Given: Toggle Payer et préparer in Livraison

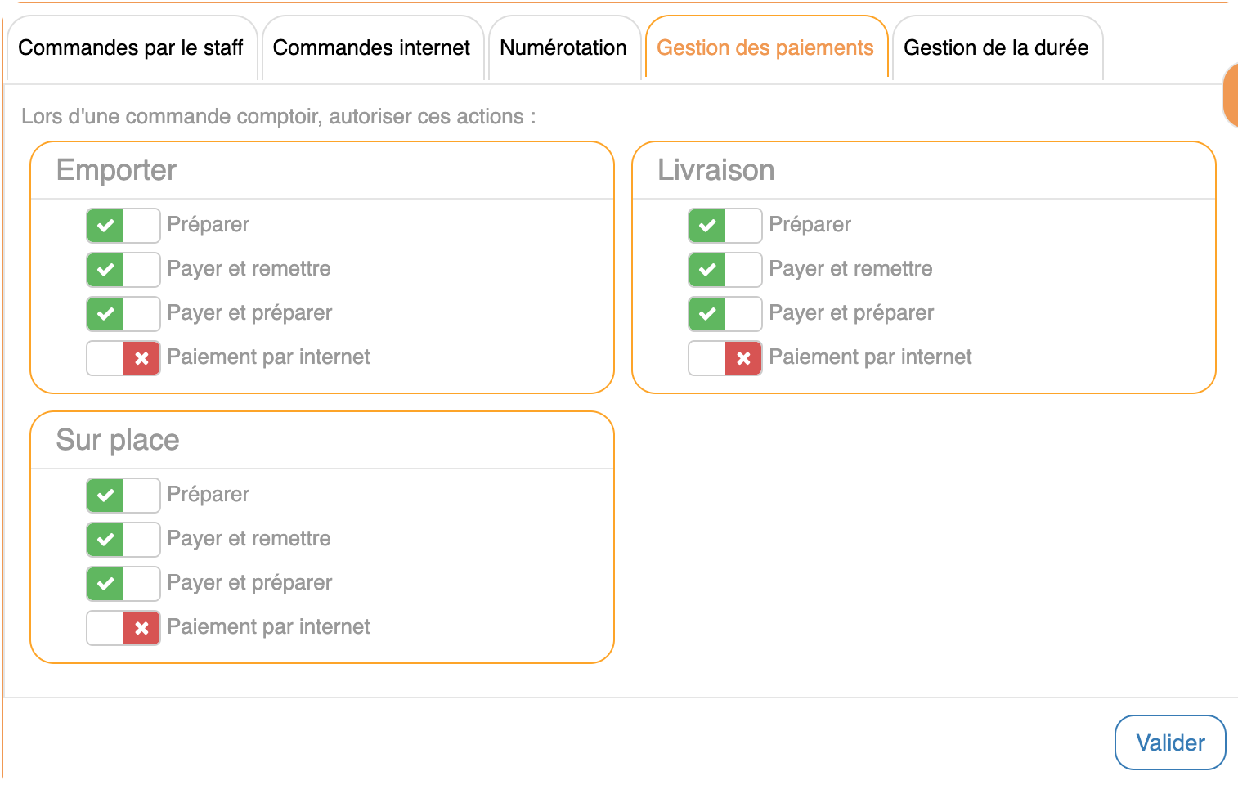Looking at the screenshot, I should click(725, 314).
